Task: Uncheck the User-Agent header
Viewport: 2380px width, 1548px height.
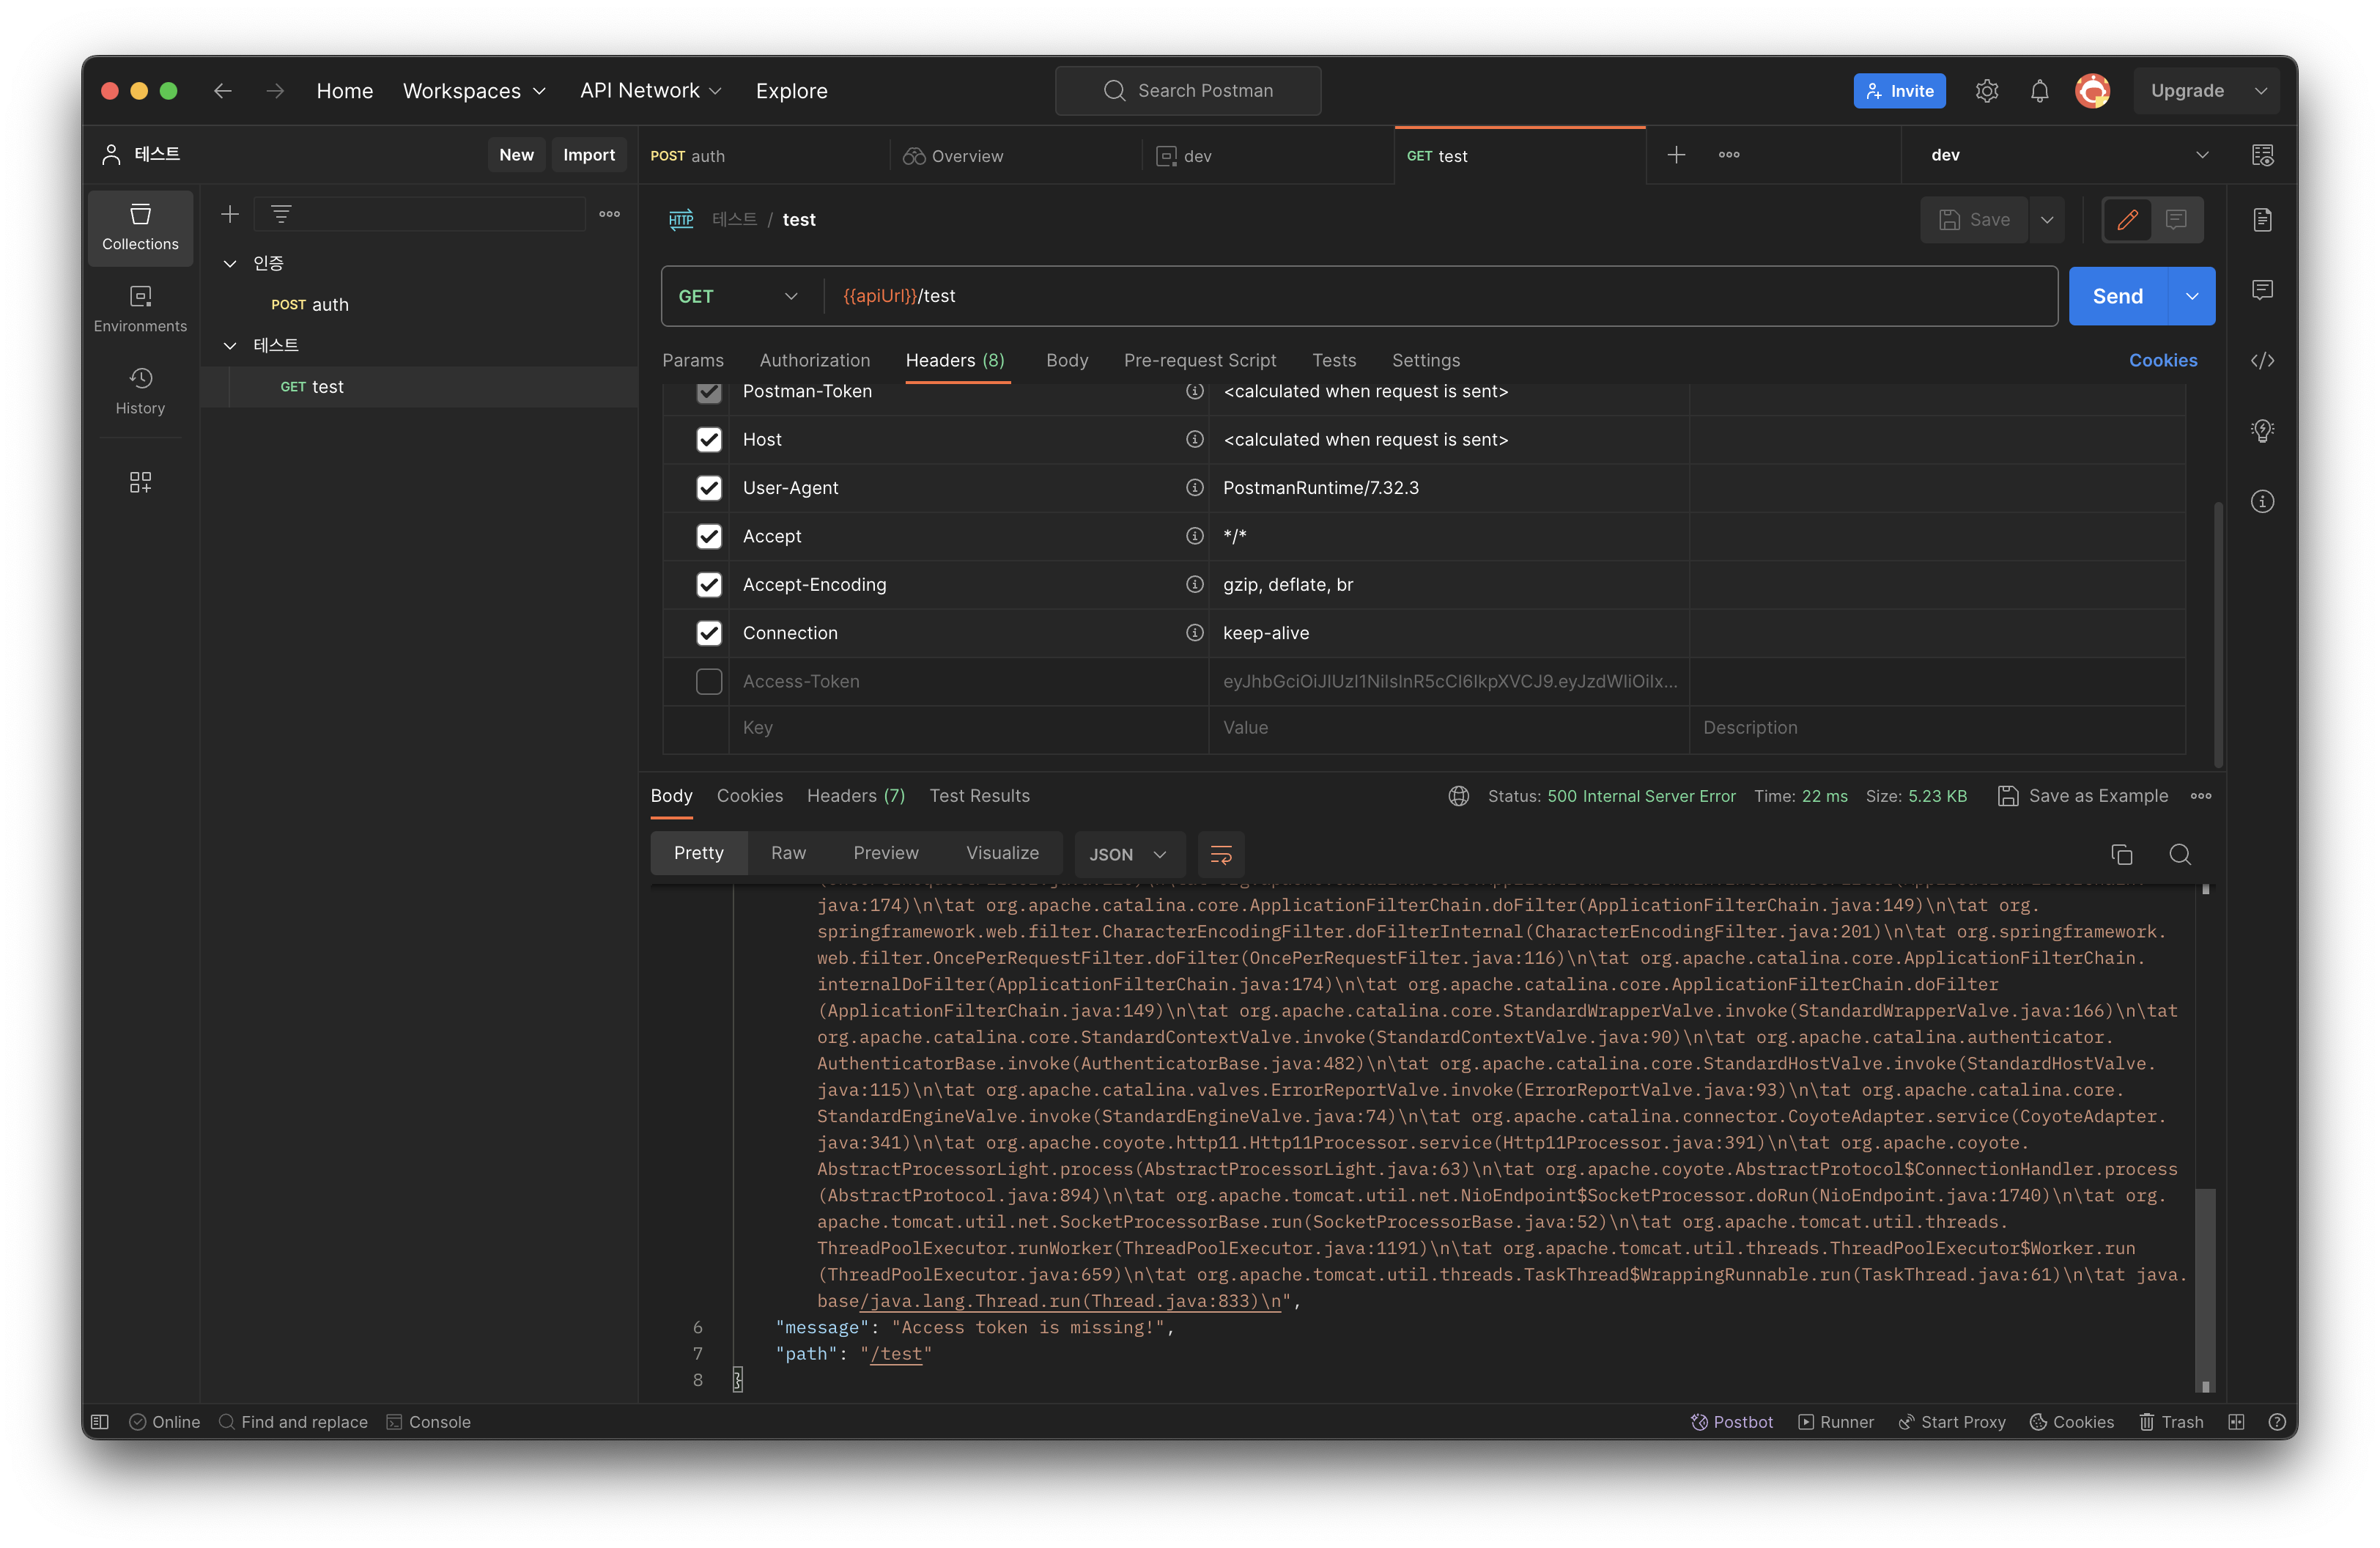Action: [x=709, y=488]
